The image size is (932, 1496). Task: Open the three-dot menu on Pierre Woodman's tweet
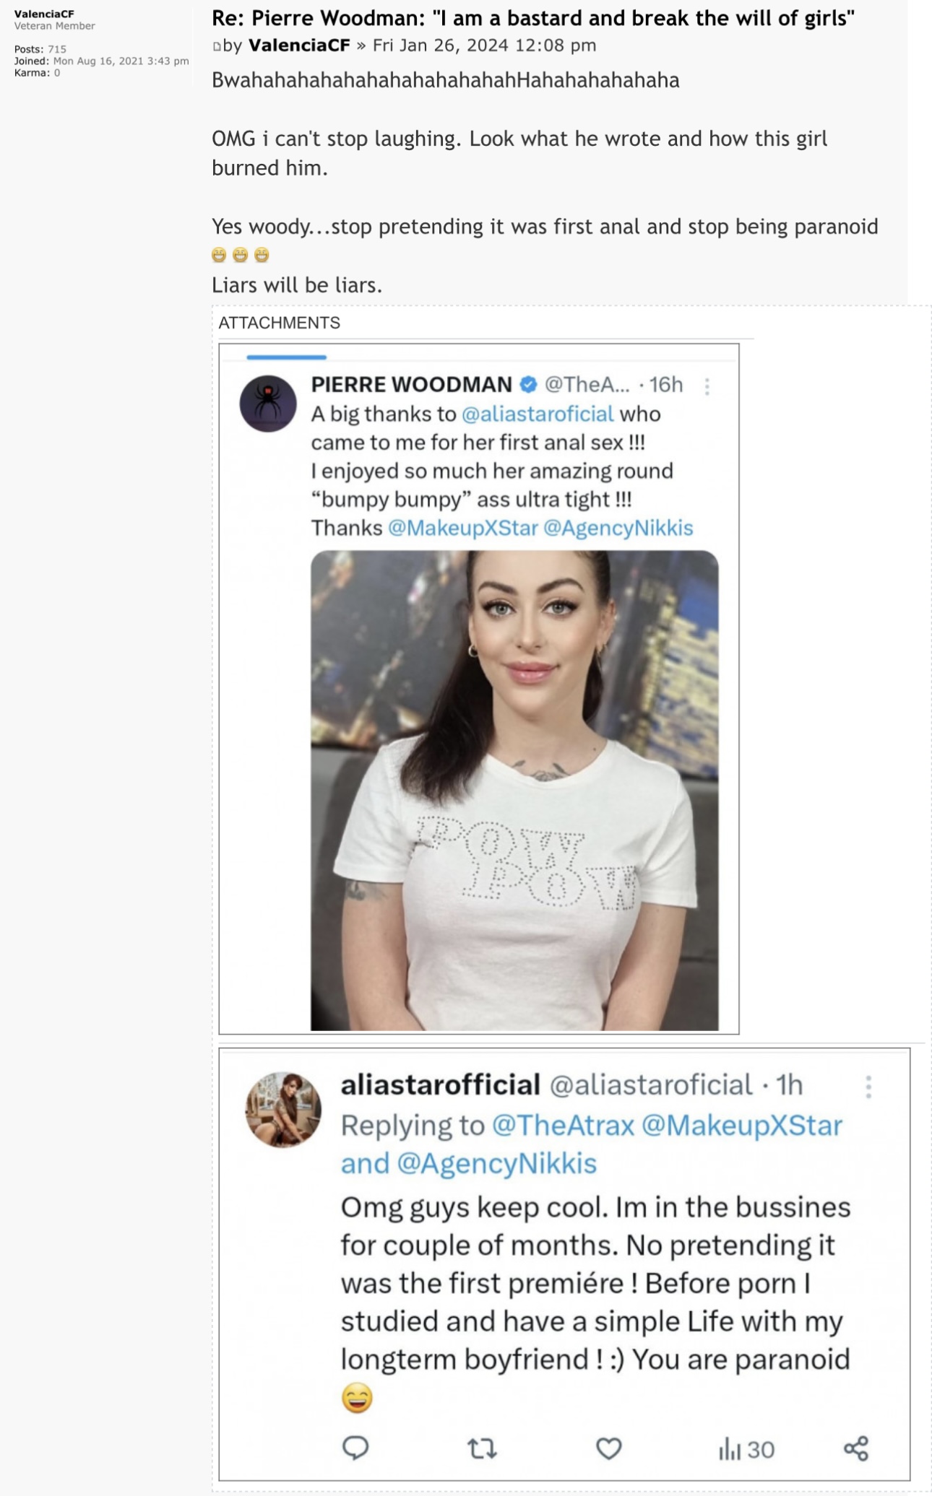(x=707, y=387)
